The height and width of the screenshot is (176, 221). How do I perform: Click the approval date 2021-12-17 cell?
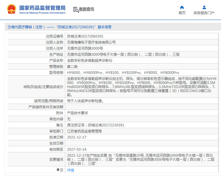click(x=77, y=137)
